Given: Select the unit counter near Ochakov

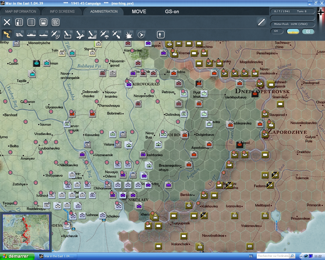Looking at the screenshot, I should click(103, 216).
